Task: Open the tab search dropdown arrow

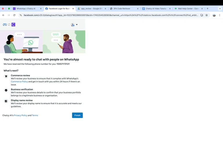Action: pyautogui.click(x=220, y=9)
